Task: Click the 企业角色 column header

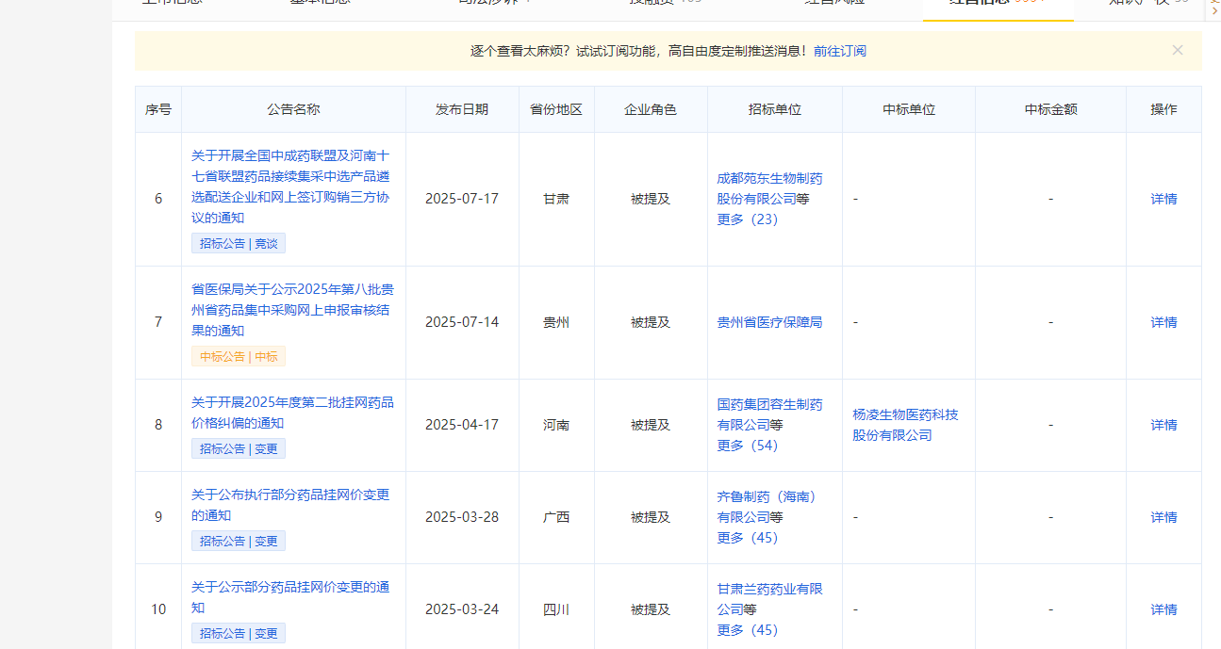Action: tap(651, 109)
